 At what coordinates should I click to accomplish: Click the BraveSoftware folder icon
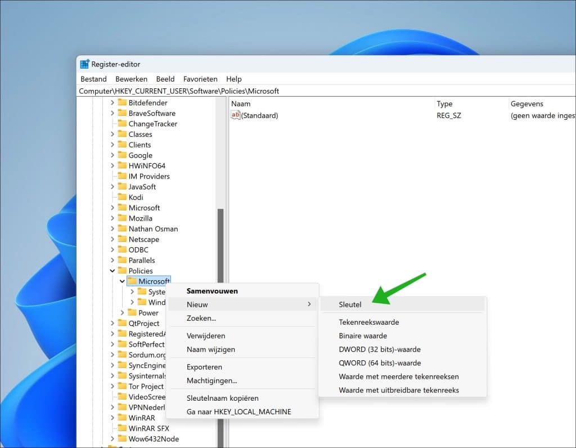tap(122, 113)
